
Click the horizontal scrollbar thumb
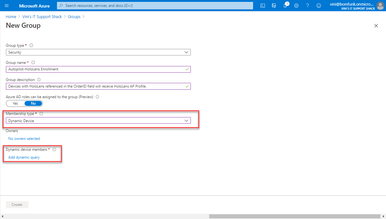click(x=294, y=216)
